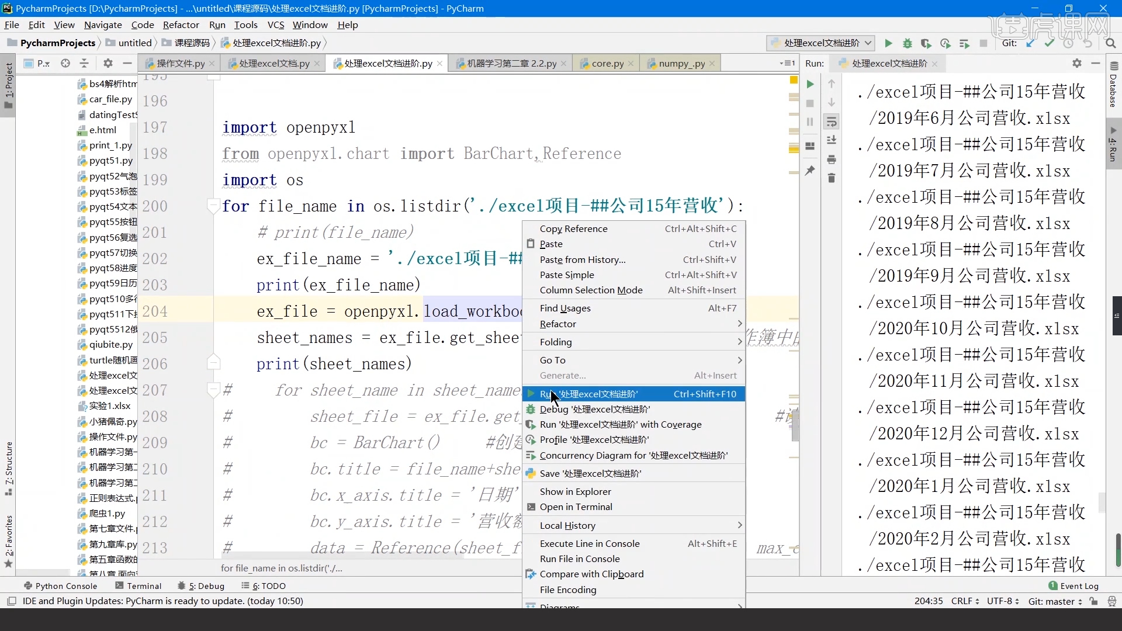The height and width of the screenshot is (631, 1122).
Task: Open Terminal tool window
Action: pyautogui.click(x=138, y=586)
